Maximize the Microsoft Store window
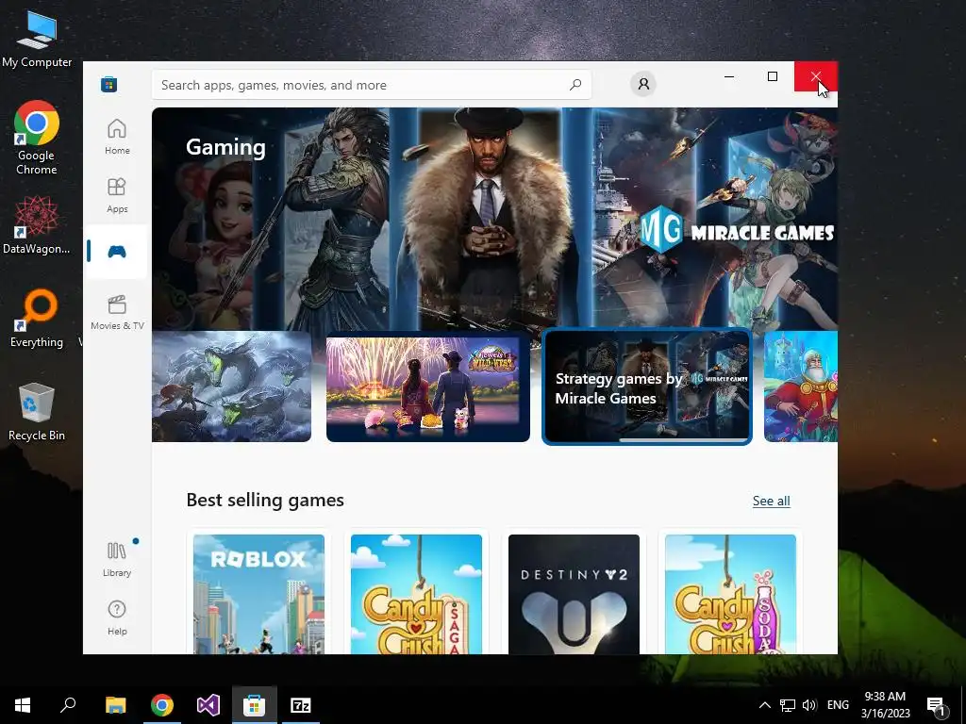Image resolution: width=966 pixels, height=724 pixels. pos(773,76)
